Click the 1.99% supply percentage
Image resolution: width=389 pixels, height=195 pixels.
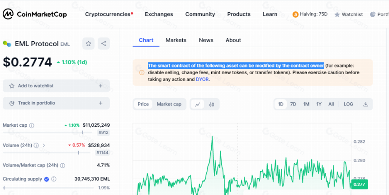click(x=104, y=188)
